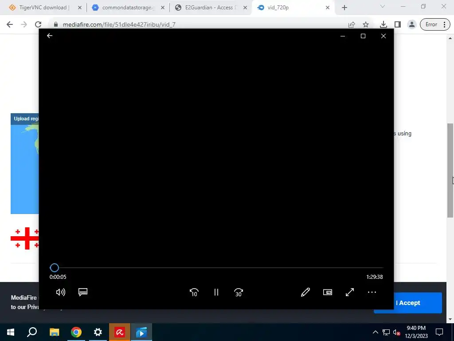454x341 pixels.
Task: Open File Explorer from the taskbar
Action: point(54,332)
